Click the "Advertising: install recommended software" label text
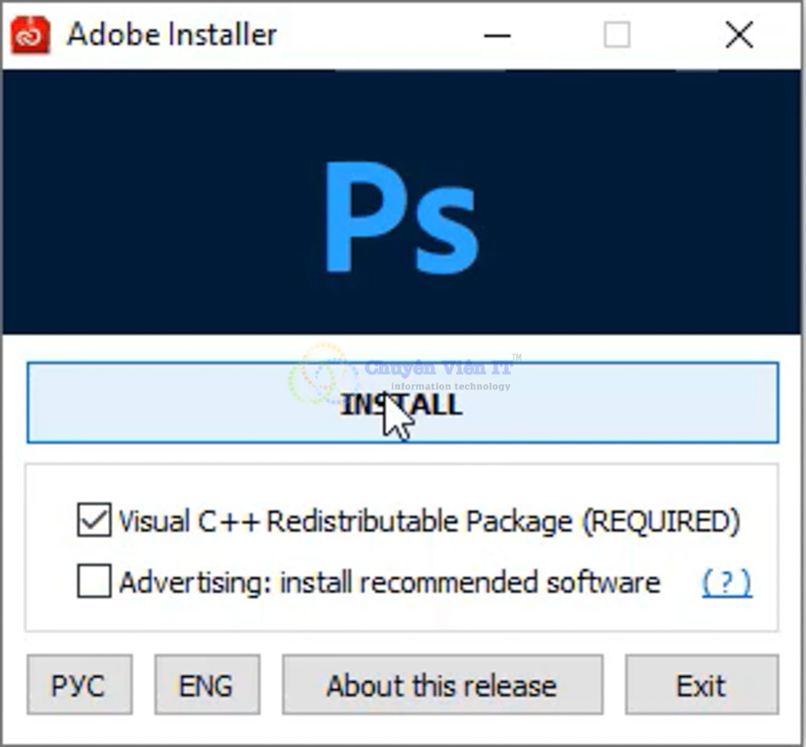The image size is (806, 747). click(389, 582)
